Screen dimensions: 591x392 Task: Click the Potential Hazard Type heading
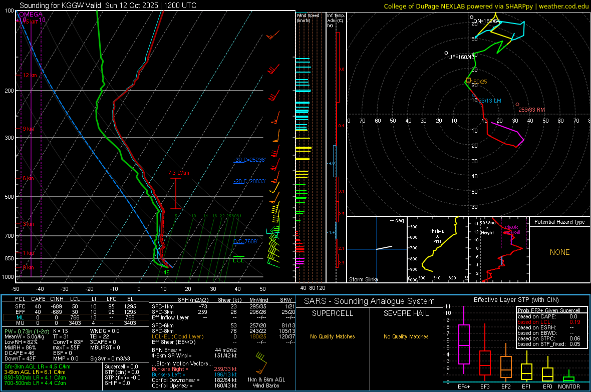coord(559,222)
